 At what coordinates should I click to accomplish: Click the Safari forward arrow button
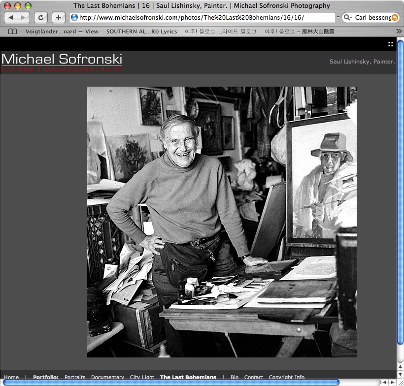click(x=24, y=18)
